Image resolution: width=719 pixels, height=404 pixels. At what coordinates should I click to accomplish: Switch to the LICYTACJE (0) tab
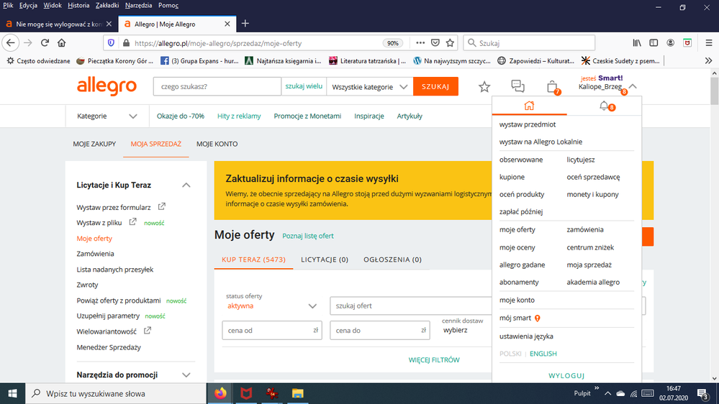click(325, 260)
